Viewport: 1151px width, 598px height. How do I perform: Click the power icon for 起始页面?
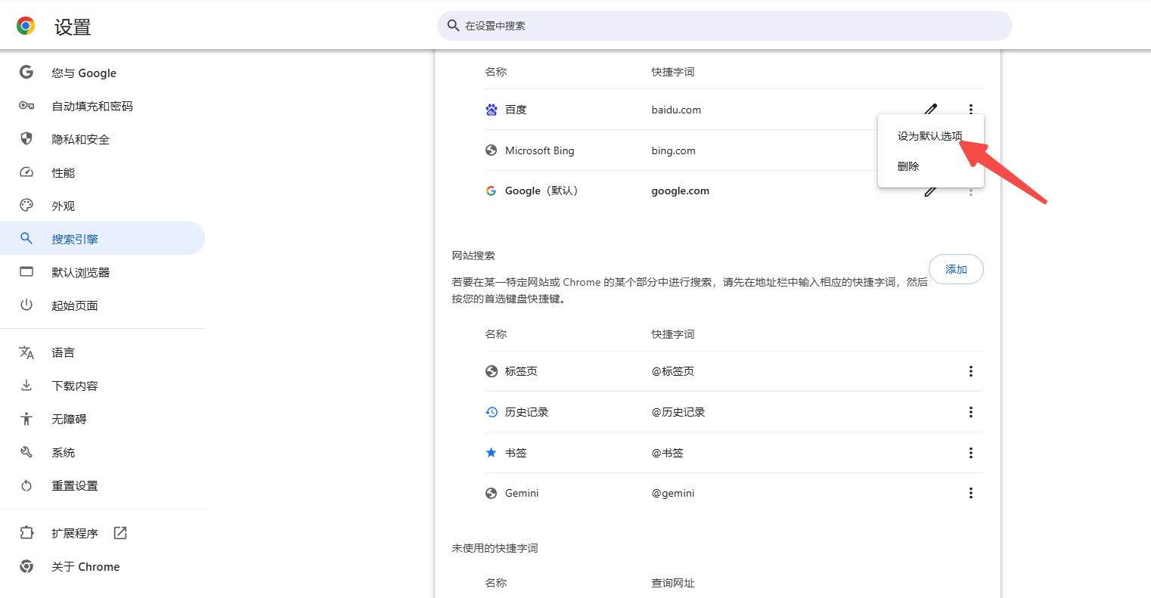click(x=26, y=305)
